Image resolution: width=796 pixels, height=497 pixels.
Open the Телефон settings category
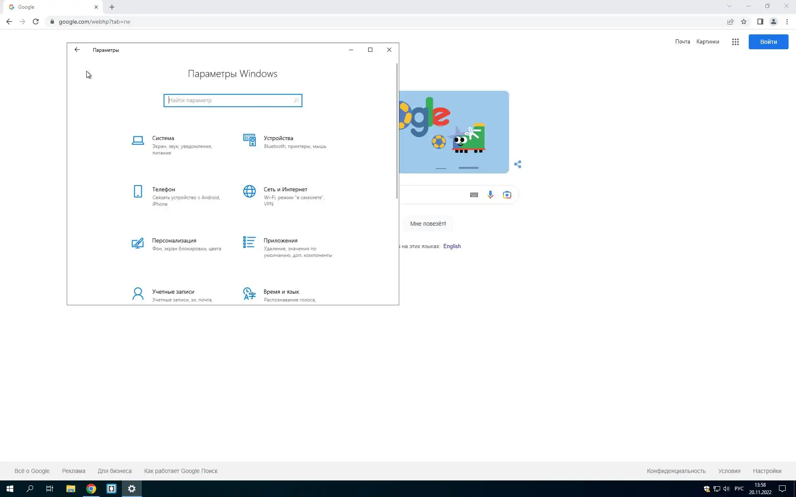(x=163, y=190)
